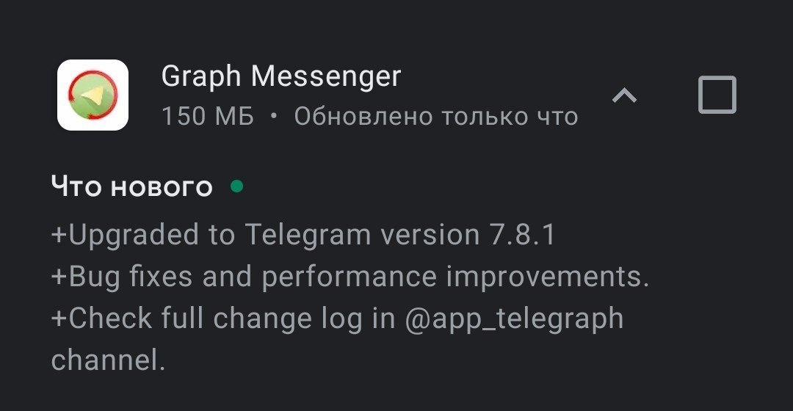The width and height of the screenshot is (793, 411).
Task: Click the 150 МБ size label
Action: click(208, 116)
